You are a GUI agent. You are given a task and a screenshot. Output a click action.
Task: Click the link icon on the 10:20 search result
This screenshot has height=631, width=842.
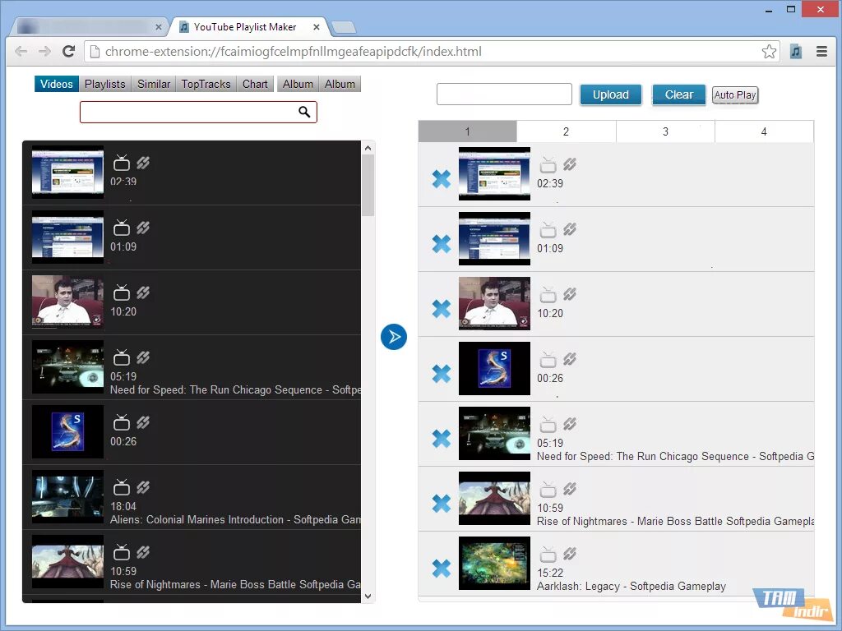(x=143, y=292)
